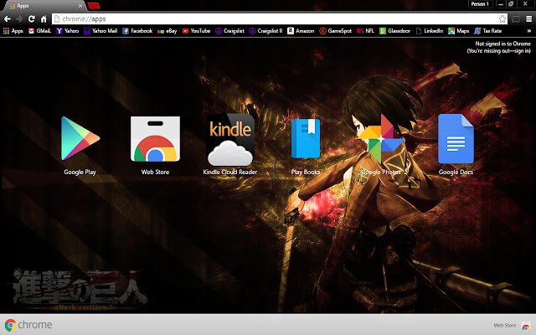Open the Craigslist II bookmark
The height and width of the screenshot is (335, 536).
(x=266, y=31)
